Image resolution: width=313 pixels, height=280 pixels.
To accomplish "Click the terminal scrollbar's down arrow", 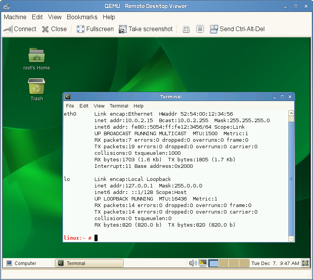I will click(x=291, y=239).
